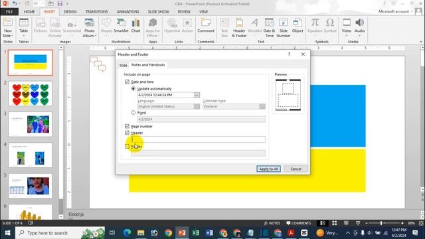
Task: Open Header & Footer ribbon command
Action: pos(239,28)
